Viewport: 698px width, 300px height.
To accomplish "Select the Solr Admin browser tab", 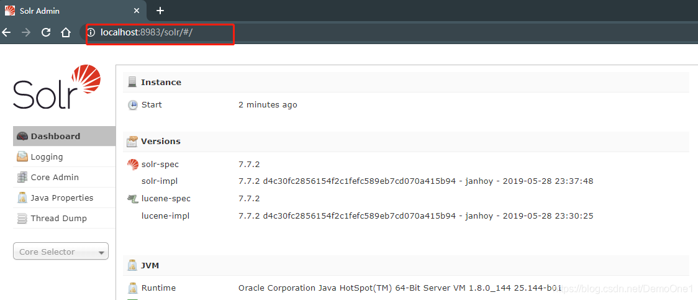I will point(68,11).
